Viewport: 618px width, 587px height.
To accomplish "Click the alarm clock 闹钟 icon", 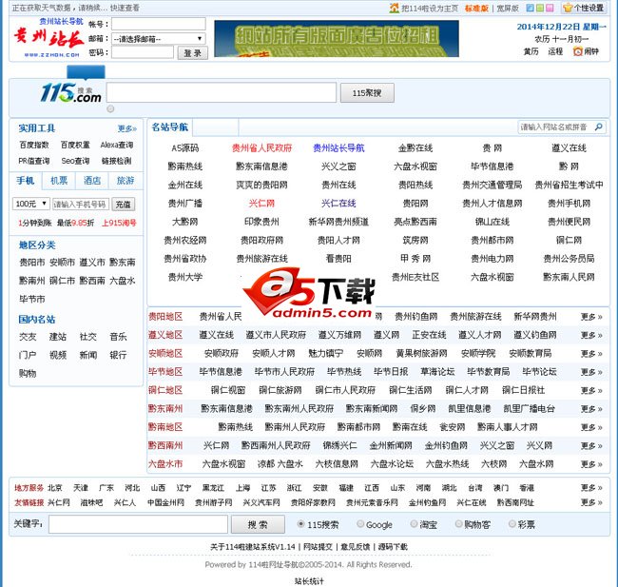I will point(577,51).
